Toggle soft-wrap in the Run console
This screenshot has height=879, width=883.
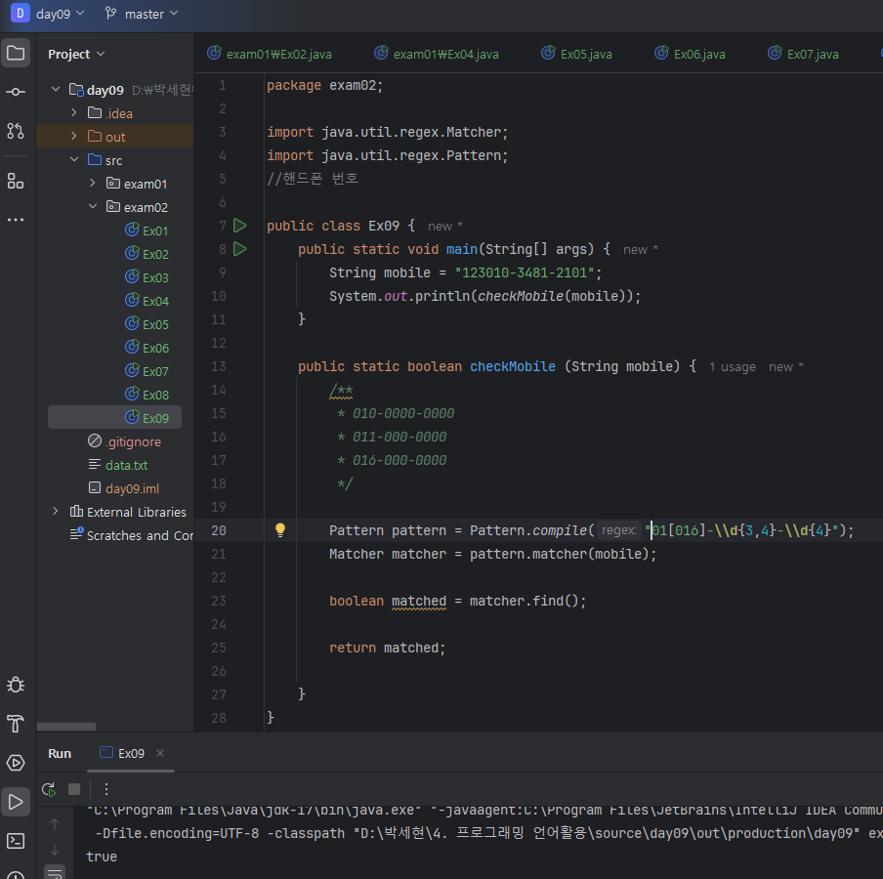55,872
